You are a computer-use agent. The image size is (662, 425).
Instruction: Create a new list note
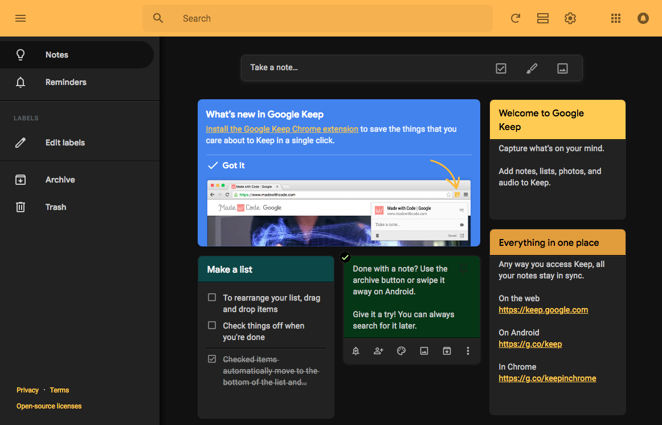[x=501, y=68]
